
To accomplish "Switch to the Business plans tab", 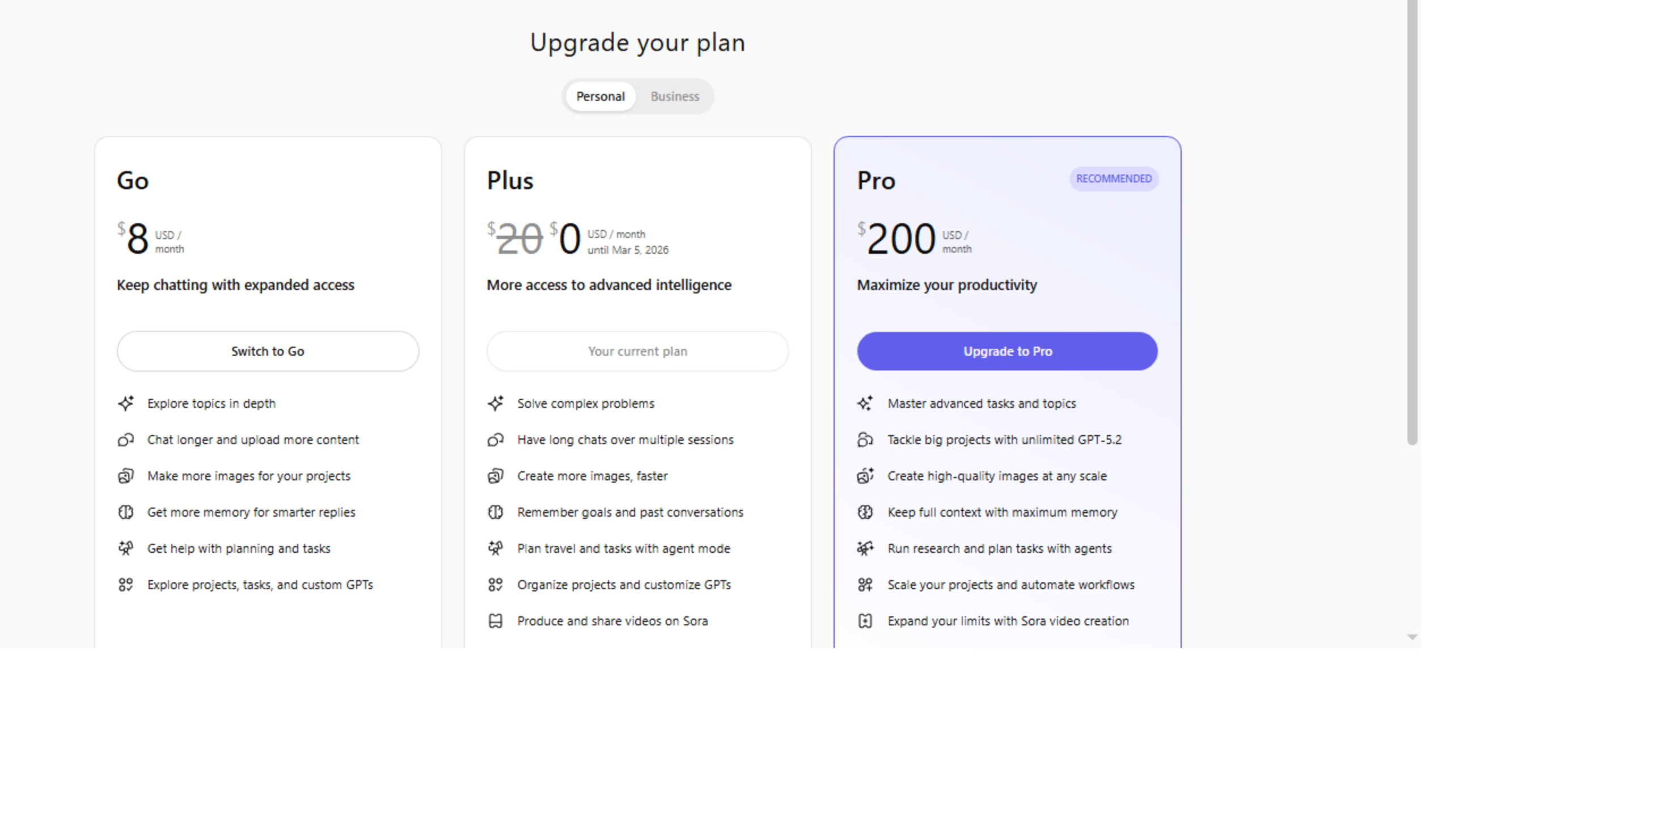I will (x=675, y=96).
